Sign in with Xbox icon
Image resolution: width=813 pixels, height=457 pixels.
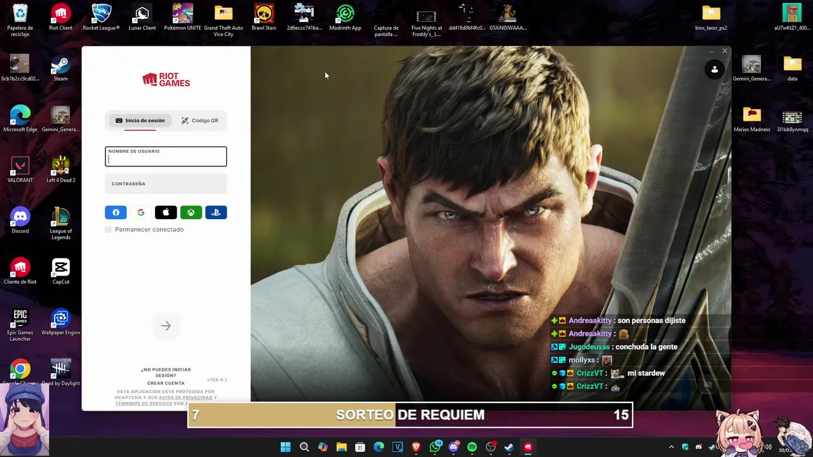pyautogui.click(x=191, y=213)
